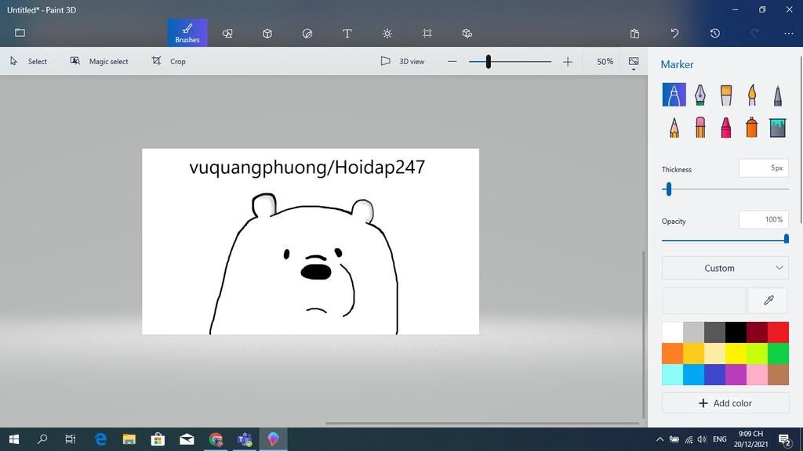Open the Canvas tab
Image resolution: width=803 pixels, height=451 pixels.
click(427, 33)
